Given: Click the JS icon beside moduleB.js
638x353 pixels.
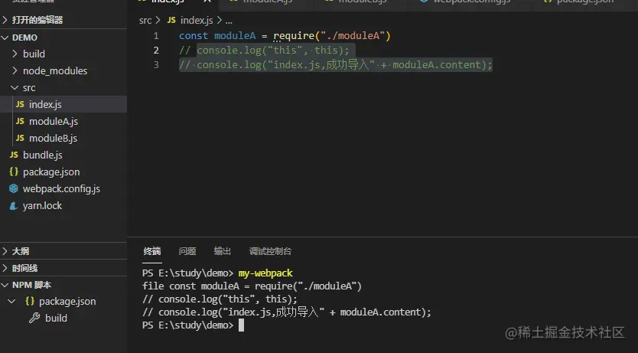Looking at the screenshot, I should click(20, 138).
